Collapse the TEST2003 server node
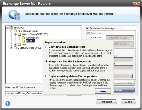142x110 pixels. click(x=7, y=28)
